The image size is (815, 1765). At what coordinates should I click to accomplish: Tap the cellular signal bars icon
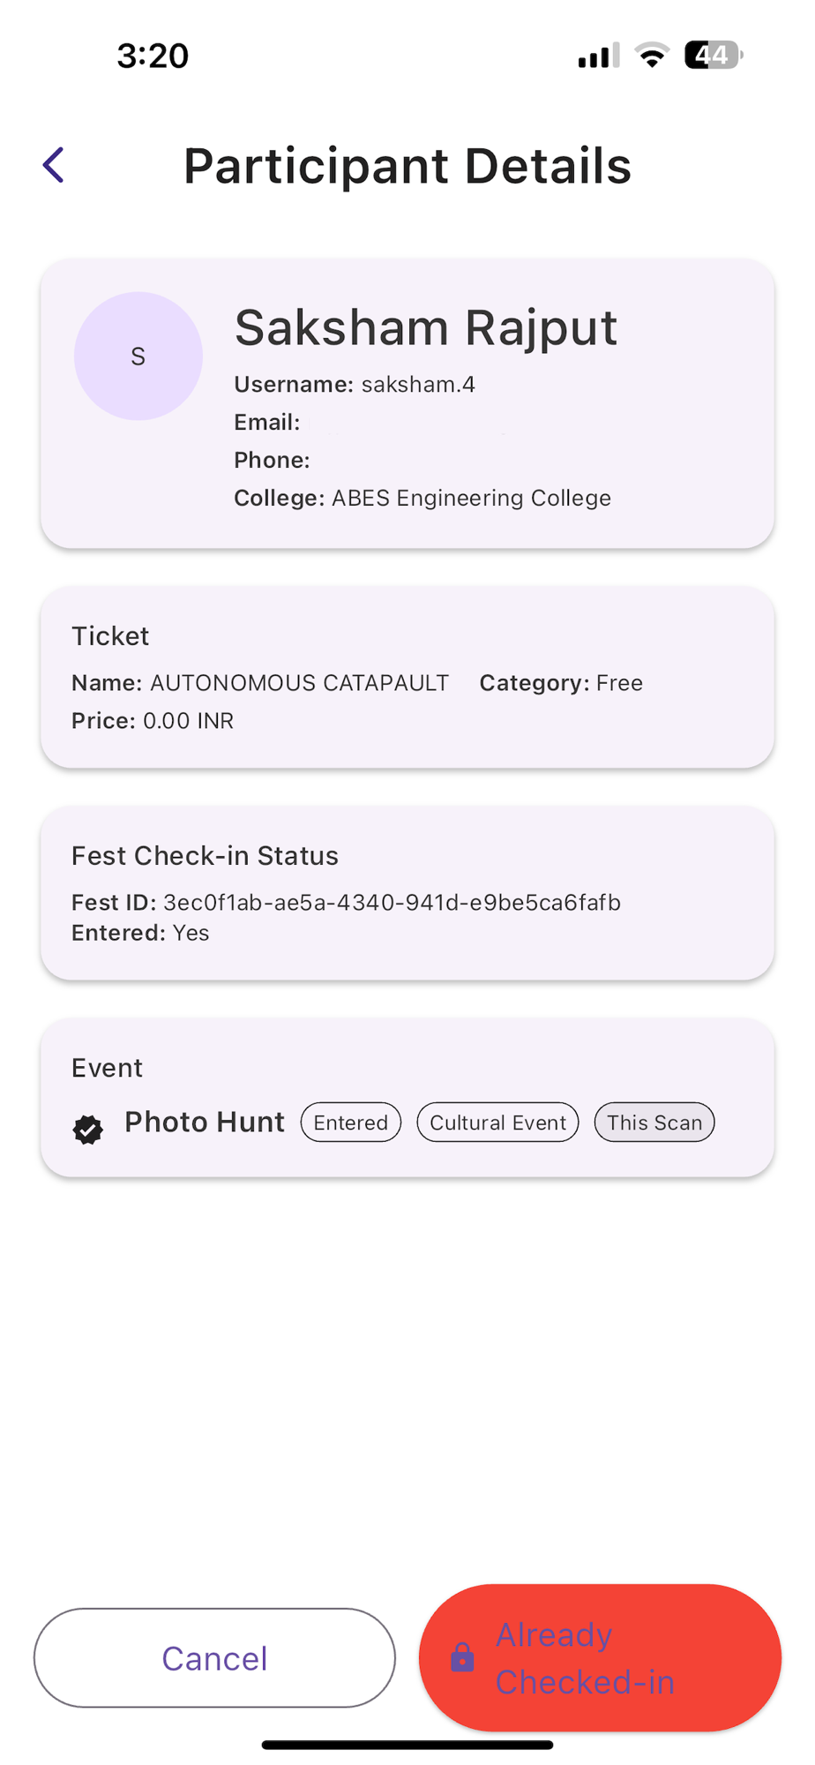pos(599,56)
